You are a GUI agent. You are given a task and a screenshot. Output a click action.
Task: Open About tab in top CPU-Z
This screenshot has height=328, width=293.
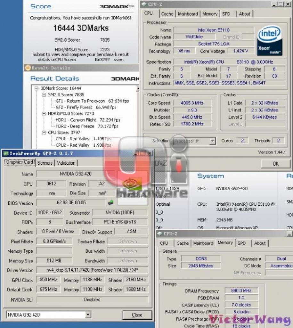(x=244, y=14)
